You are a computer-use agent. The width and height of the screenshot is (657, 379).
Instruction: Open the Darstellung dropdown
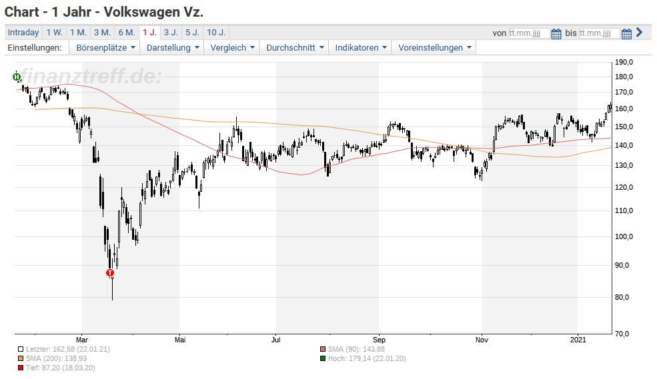pyautogui.click(x=172, y=48)
